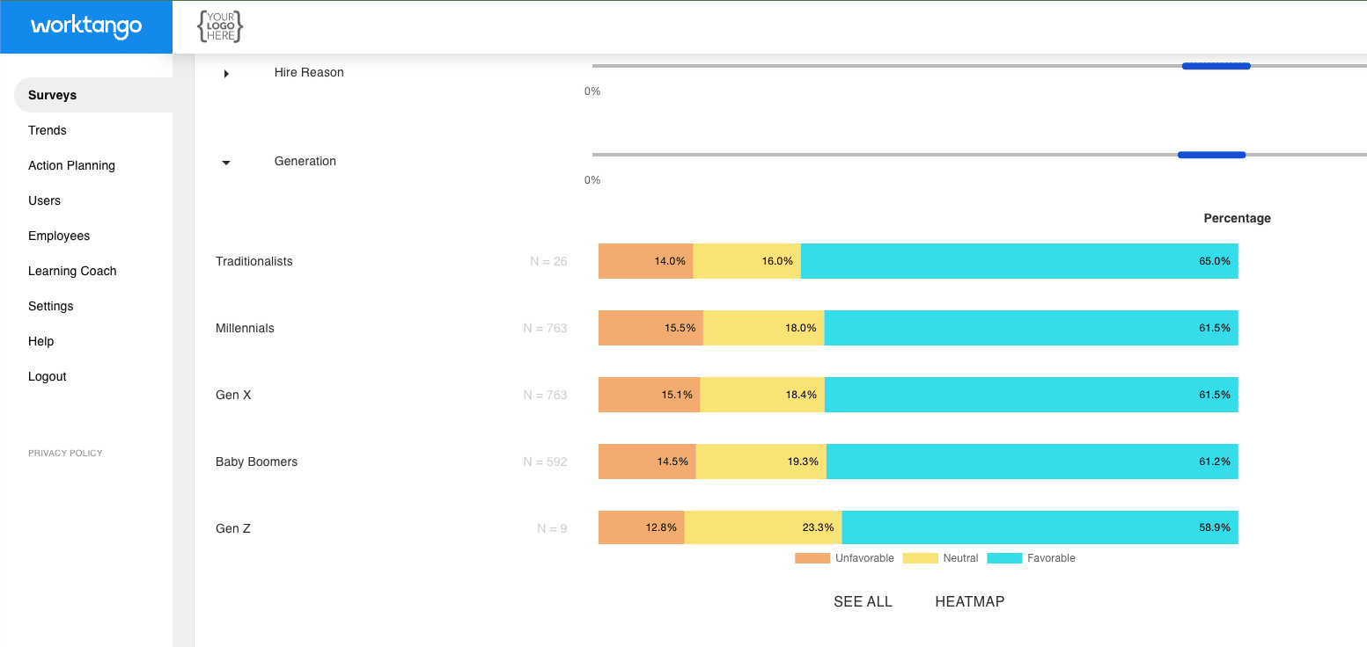Open Learning Coach from the sidebar
The width and height of the screenshot is (1367, 647).
[72, 271]
